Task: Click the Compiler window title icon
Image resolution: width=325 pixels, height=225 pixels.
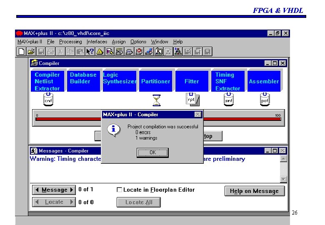Action: tap(34, 63)
